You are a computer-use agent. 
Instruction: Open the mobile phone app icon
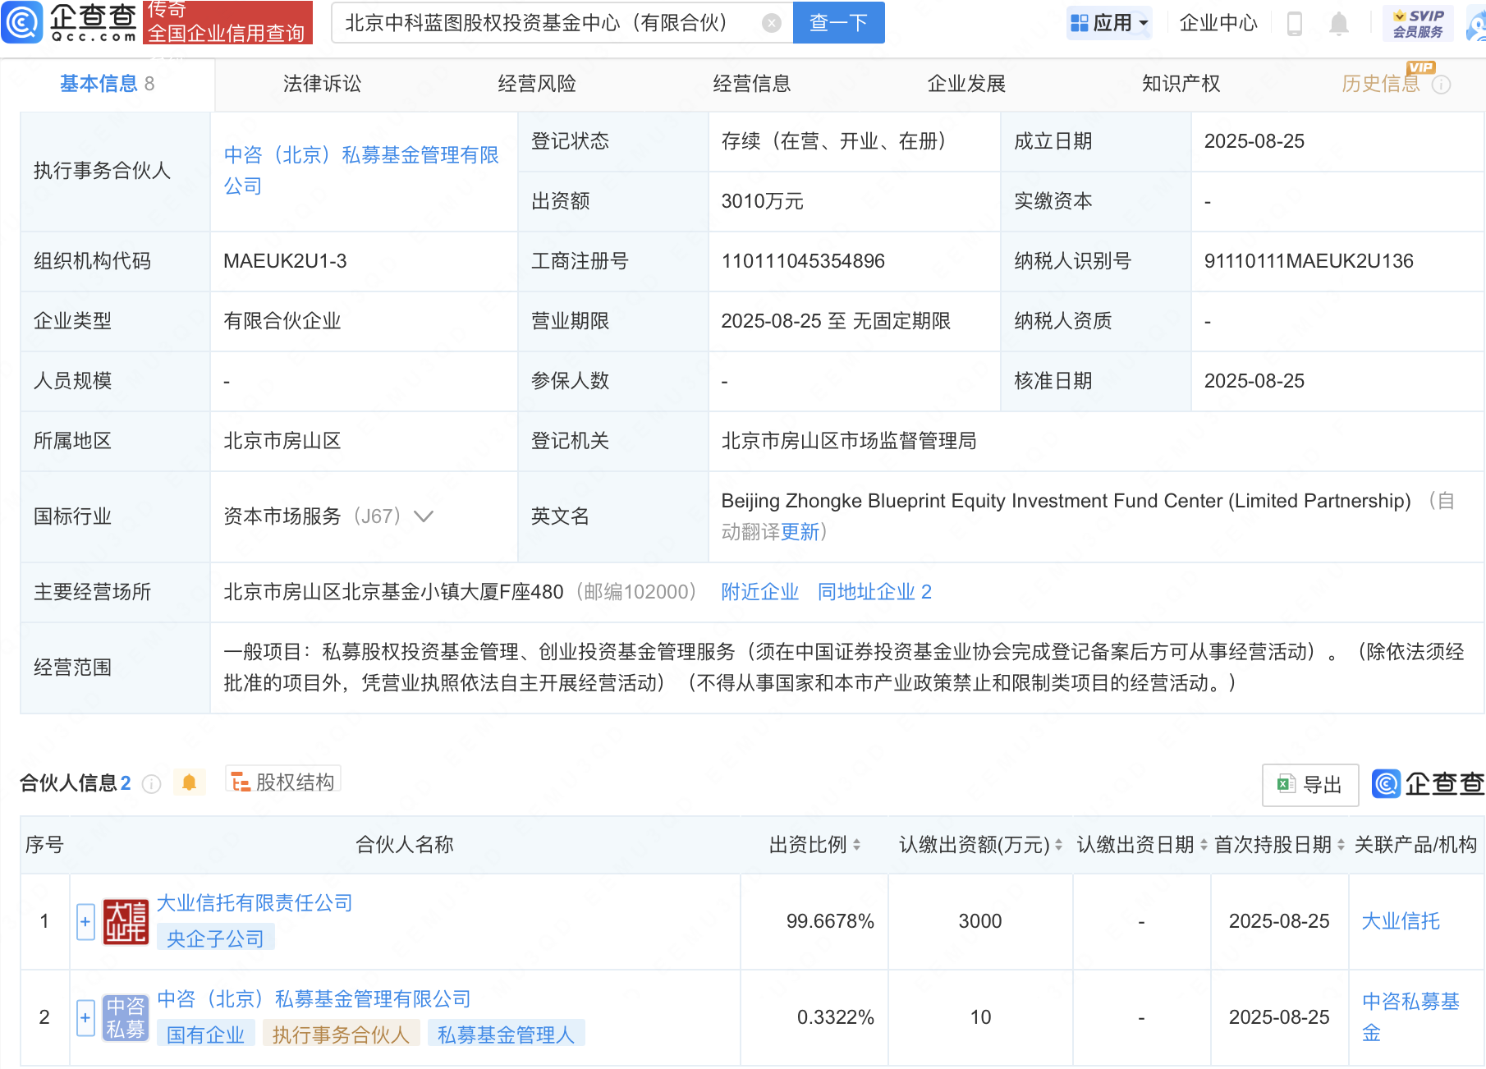[1294, 23]
